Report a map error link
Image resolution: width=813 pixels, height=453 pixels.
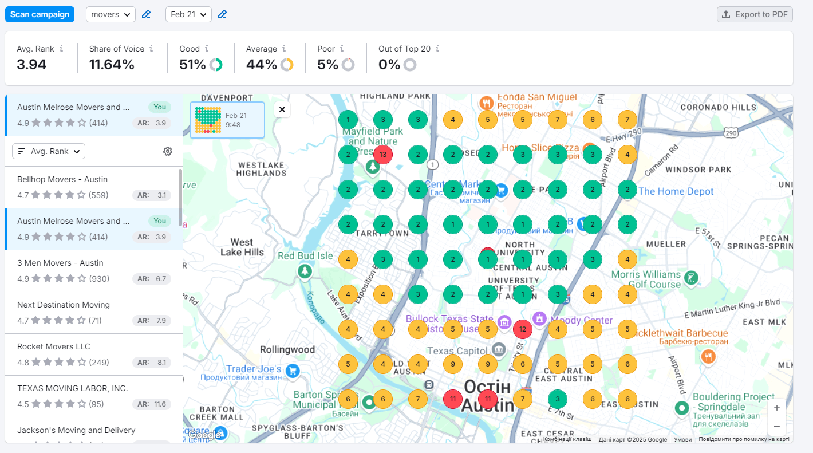744,439
